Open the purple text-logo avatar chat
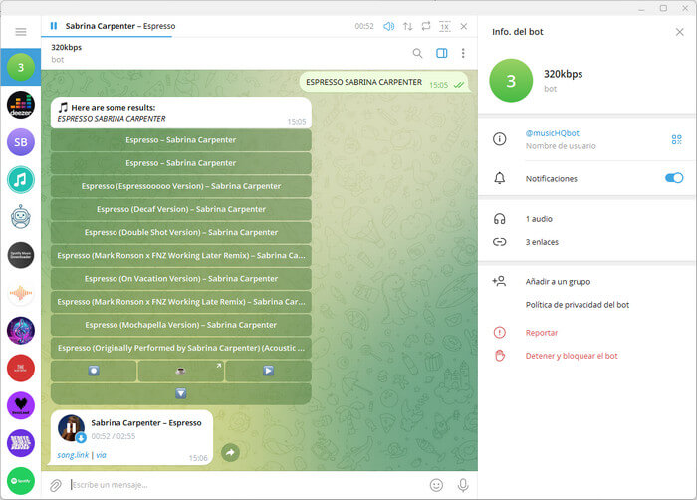Screen dimensions: 697x500 (21, 443)
